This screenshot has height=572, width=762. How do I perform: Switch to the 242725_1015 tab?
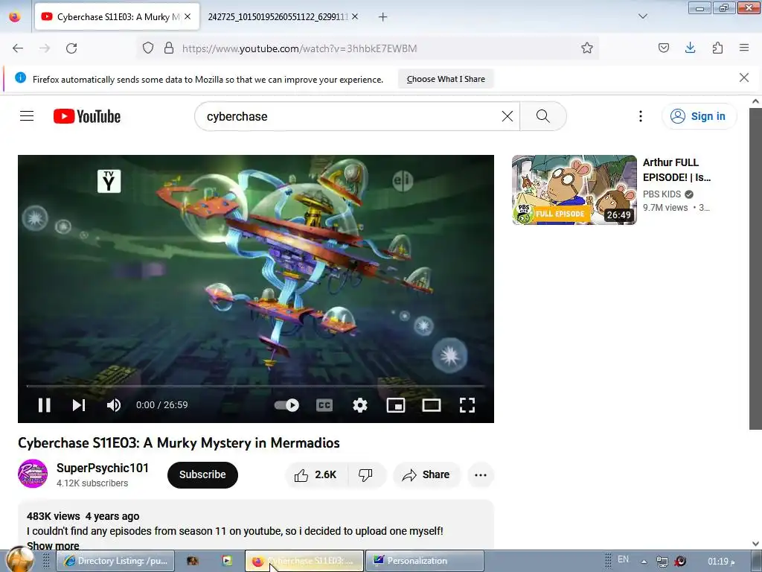[278, 16]
